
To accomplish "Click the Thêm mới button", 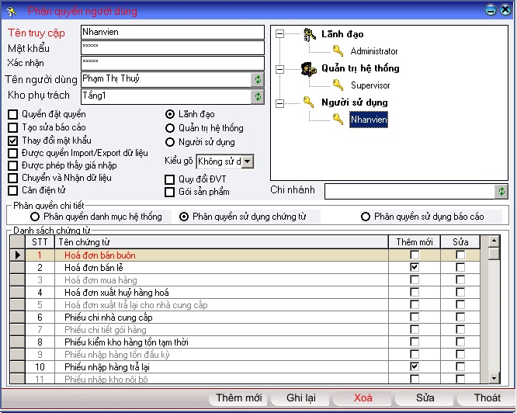I will click(x=238, y=398).
